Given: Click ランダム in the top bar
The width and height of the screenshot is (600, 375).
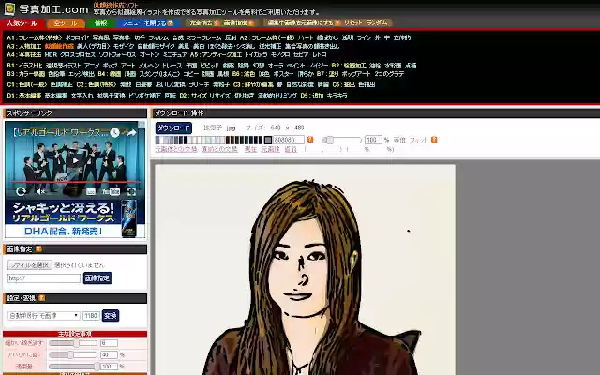Looking at the screenshot, I should pyautogui.click(x=377, y=22).
